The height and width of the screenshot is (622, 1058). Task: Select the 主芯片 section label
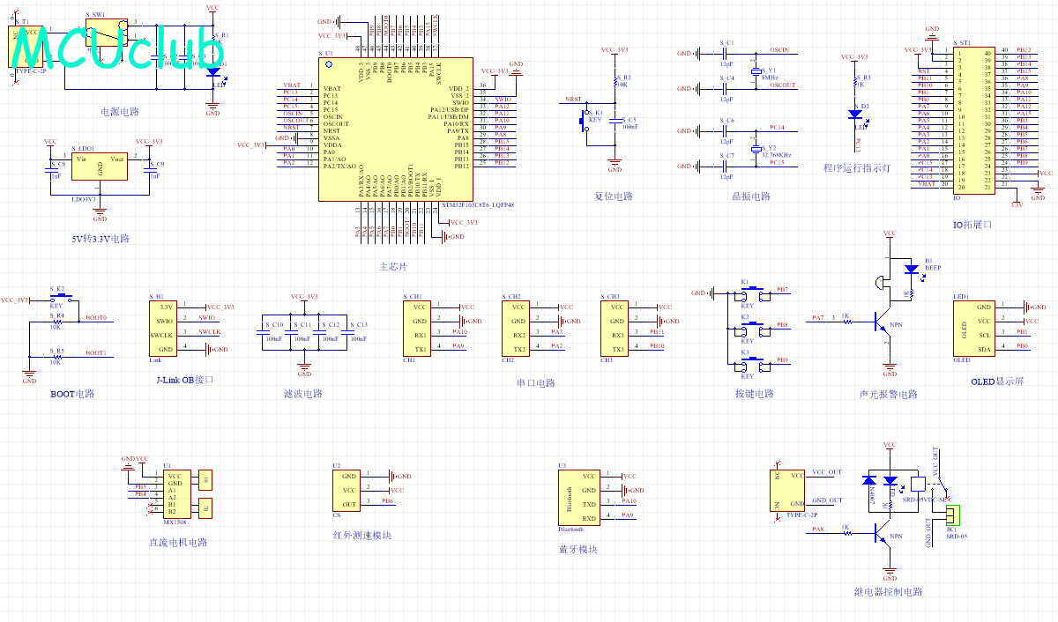point(393,266)
